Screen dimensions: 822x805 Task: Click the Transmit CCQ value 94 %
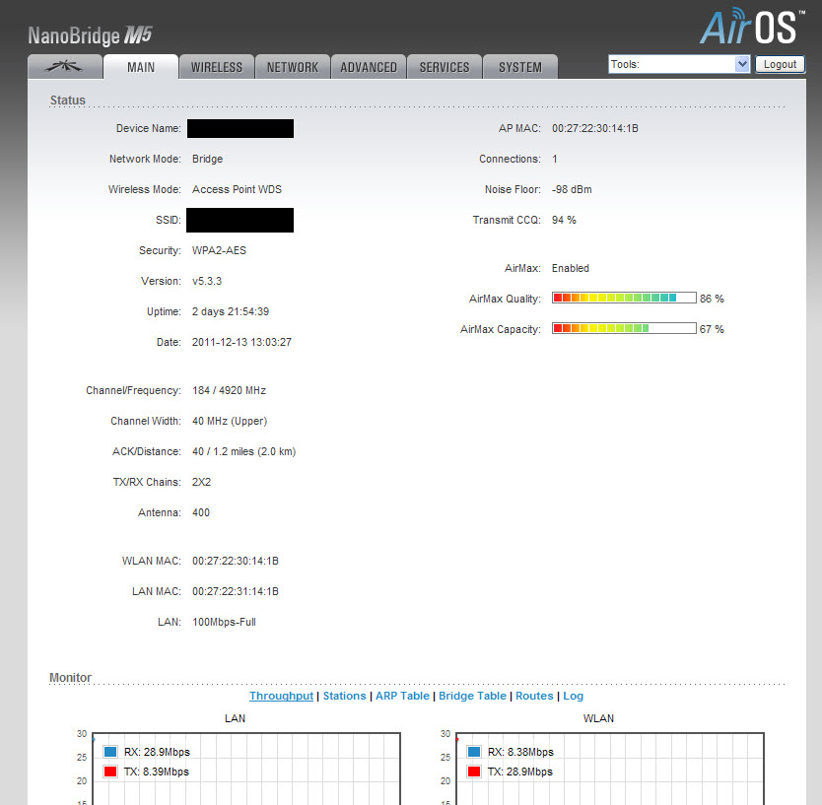point(564,220)
